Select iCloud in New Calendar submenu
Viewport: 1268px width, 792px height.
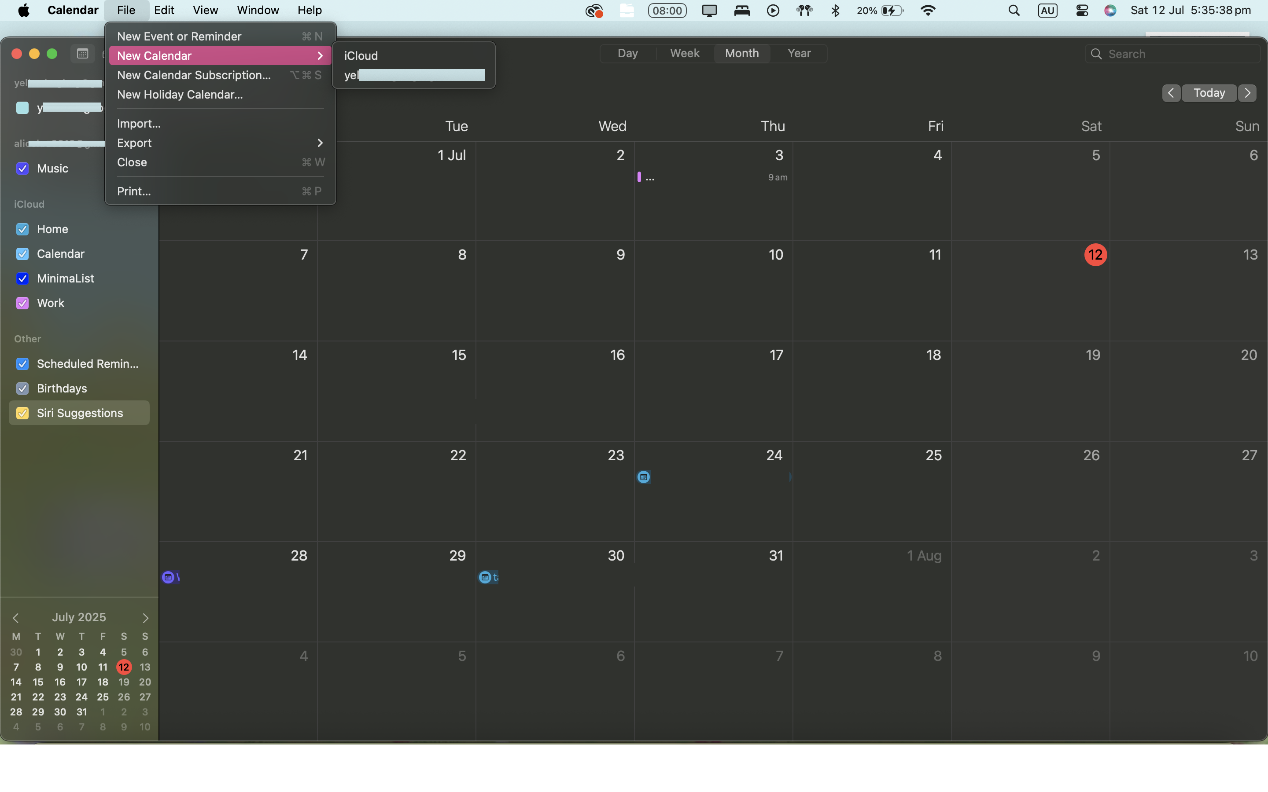361,55
